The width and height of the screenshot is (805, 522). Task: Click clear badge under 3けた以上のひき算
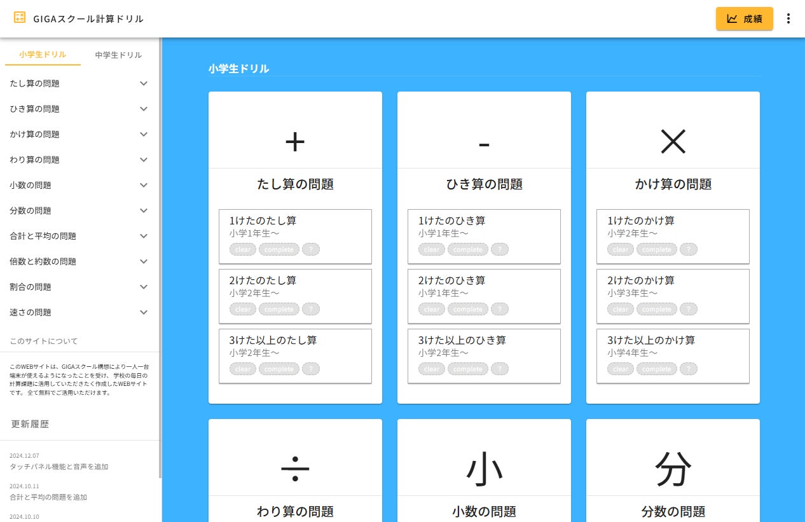(x=432, y=369)
